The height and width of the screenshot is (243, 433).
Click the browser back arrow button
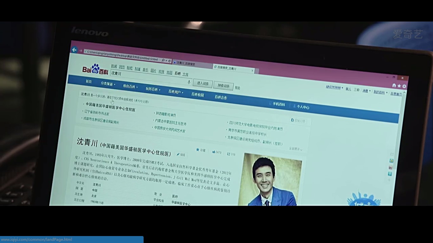(x=74, y=50)
